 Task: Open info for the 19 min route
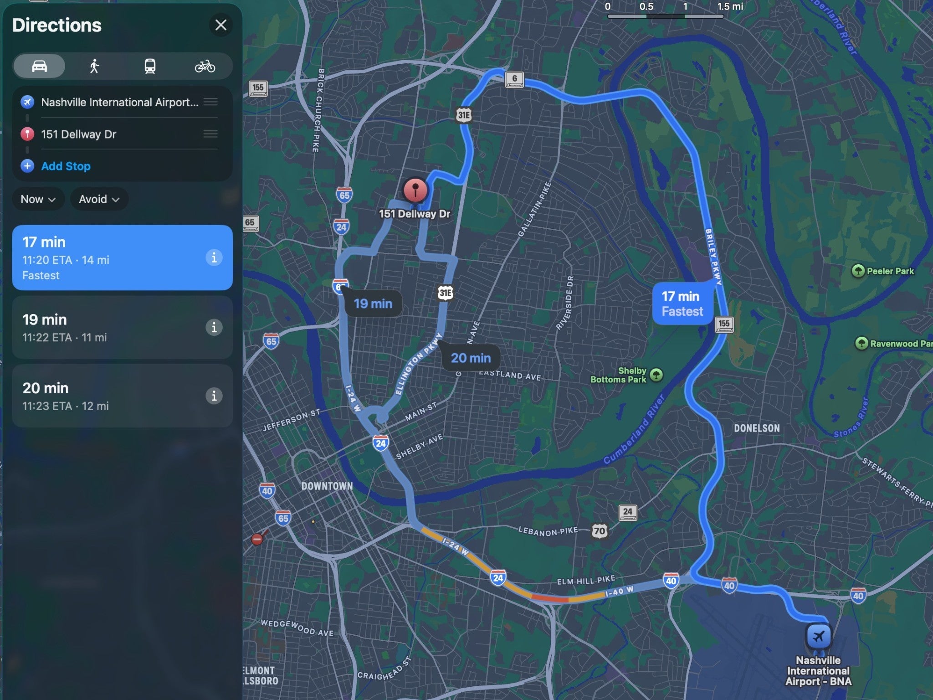click(214, 327)
